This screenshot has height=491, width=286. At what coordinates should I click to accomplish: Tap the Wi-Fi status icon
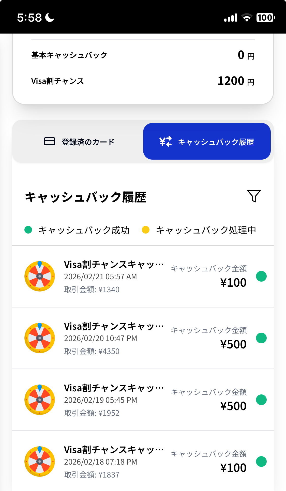246,18
